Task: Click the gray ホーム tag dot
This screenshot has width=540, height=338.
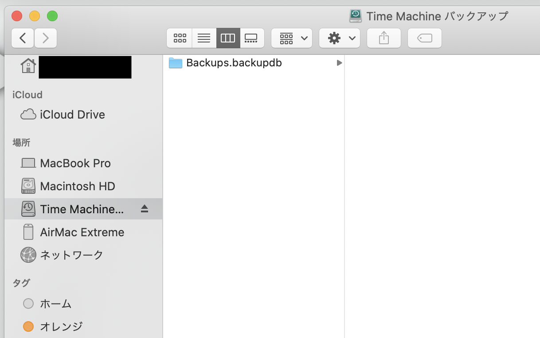Action: tap(28, 304)
